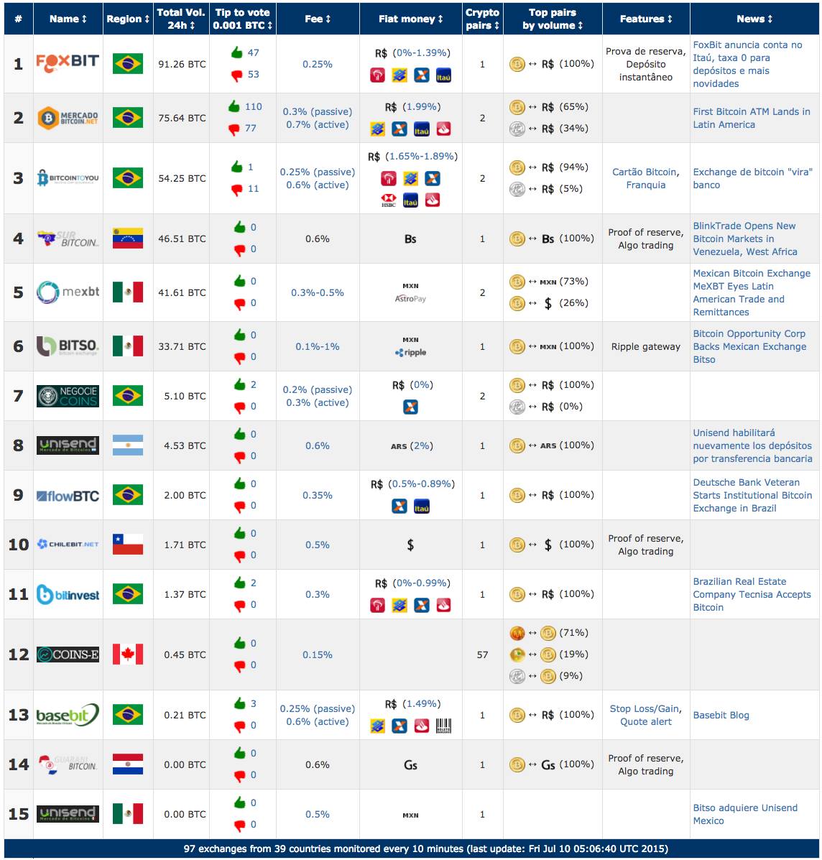Open BlinkTrade Venezuela news link
822x860 pixels.
tap(745, 239)
